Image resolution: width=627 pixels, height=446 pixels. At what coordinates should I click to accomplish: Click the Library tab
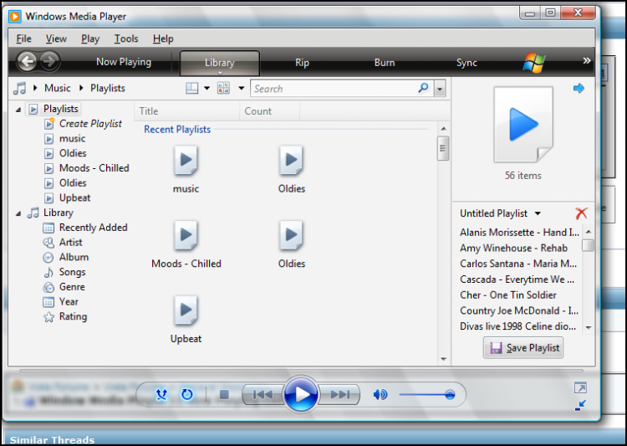[x=220, y=63]
